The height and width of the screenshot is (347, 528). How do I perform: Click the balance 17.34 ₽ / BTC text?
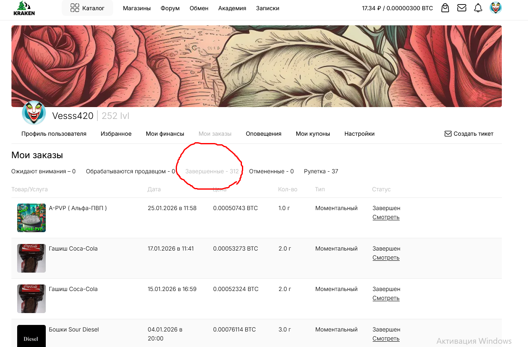(397, 8)
